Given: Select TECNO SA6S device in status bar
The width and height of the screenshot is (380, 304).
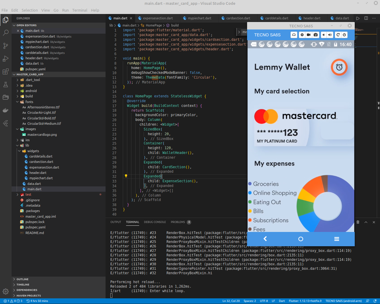Looking at the screenshot, I should click(x=343, y=301).
